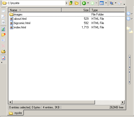
Task: Click the change views grid icon
Action: (x=102, y=3)
